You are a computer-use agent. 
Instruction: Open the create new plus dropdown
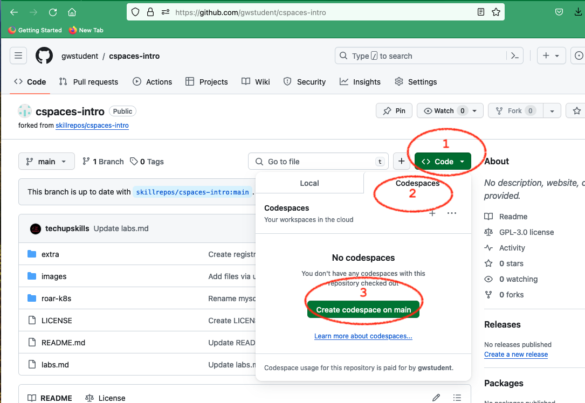pyautogui.click(x=551, y=56)
